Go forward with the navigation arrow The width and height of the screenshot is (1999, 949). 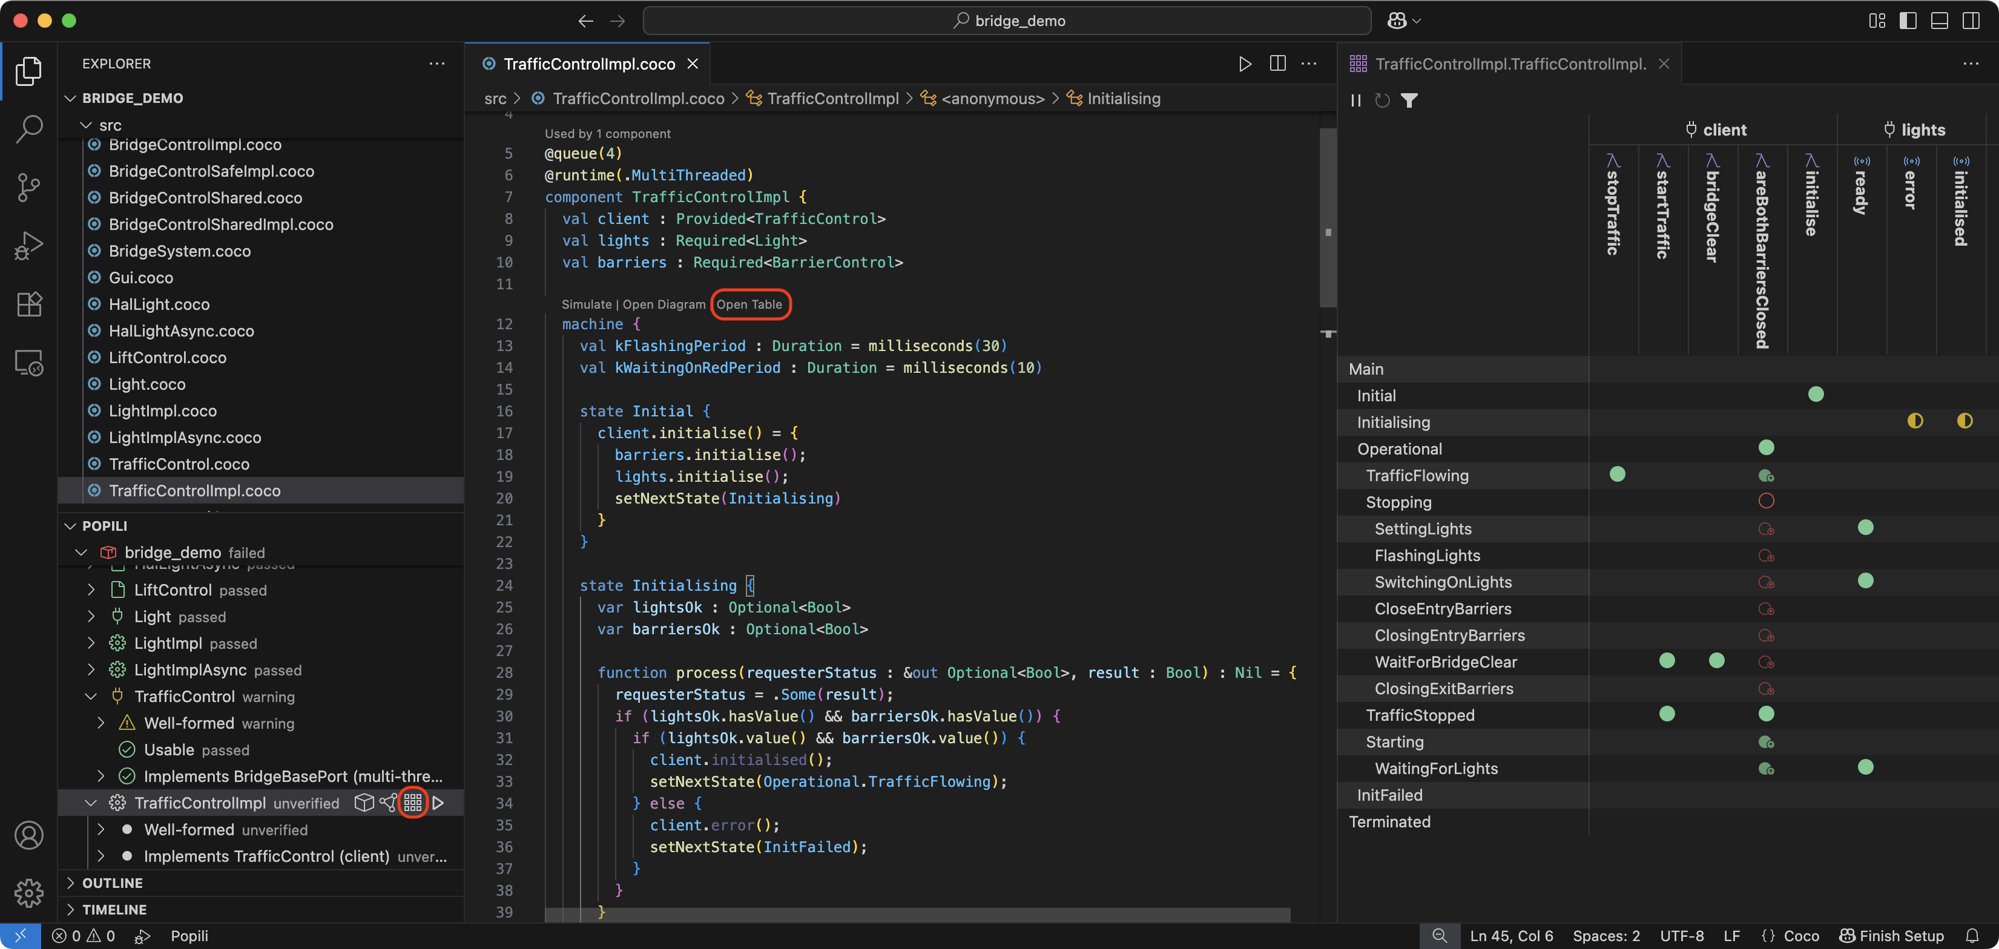pos(617,21)
